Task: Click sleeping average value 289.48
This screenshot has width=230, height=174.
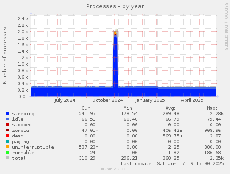Action: (x=171, y=114)
